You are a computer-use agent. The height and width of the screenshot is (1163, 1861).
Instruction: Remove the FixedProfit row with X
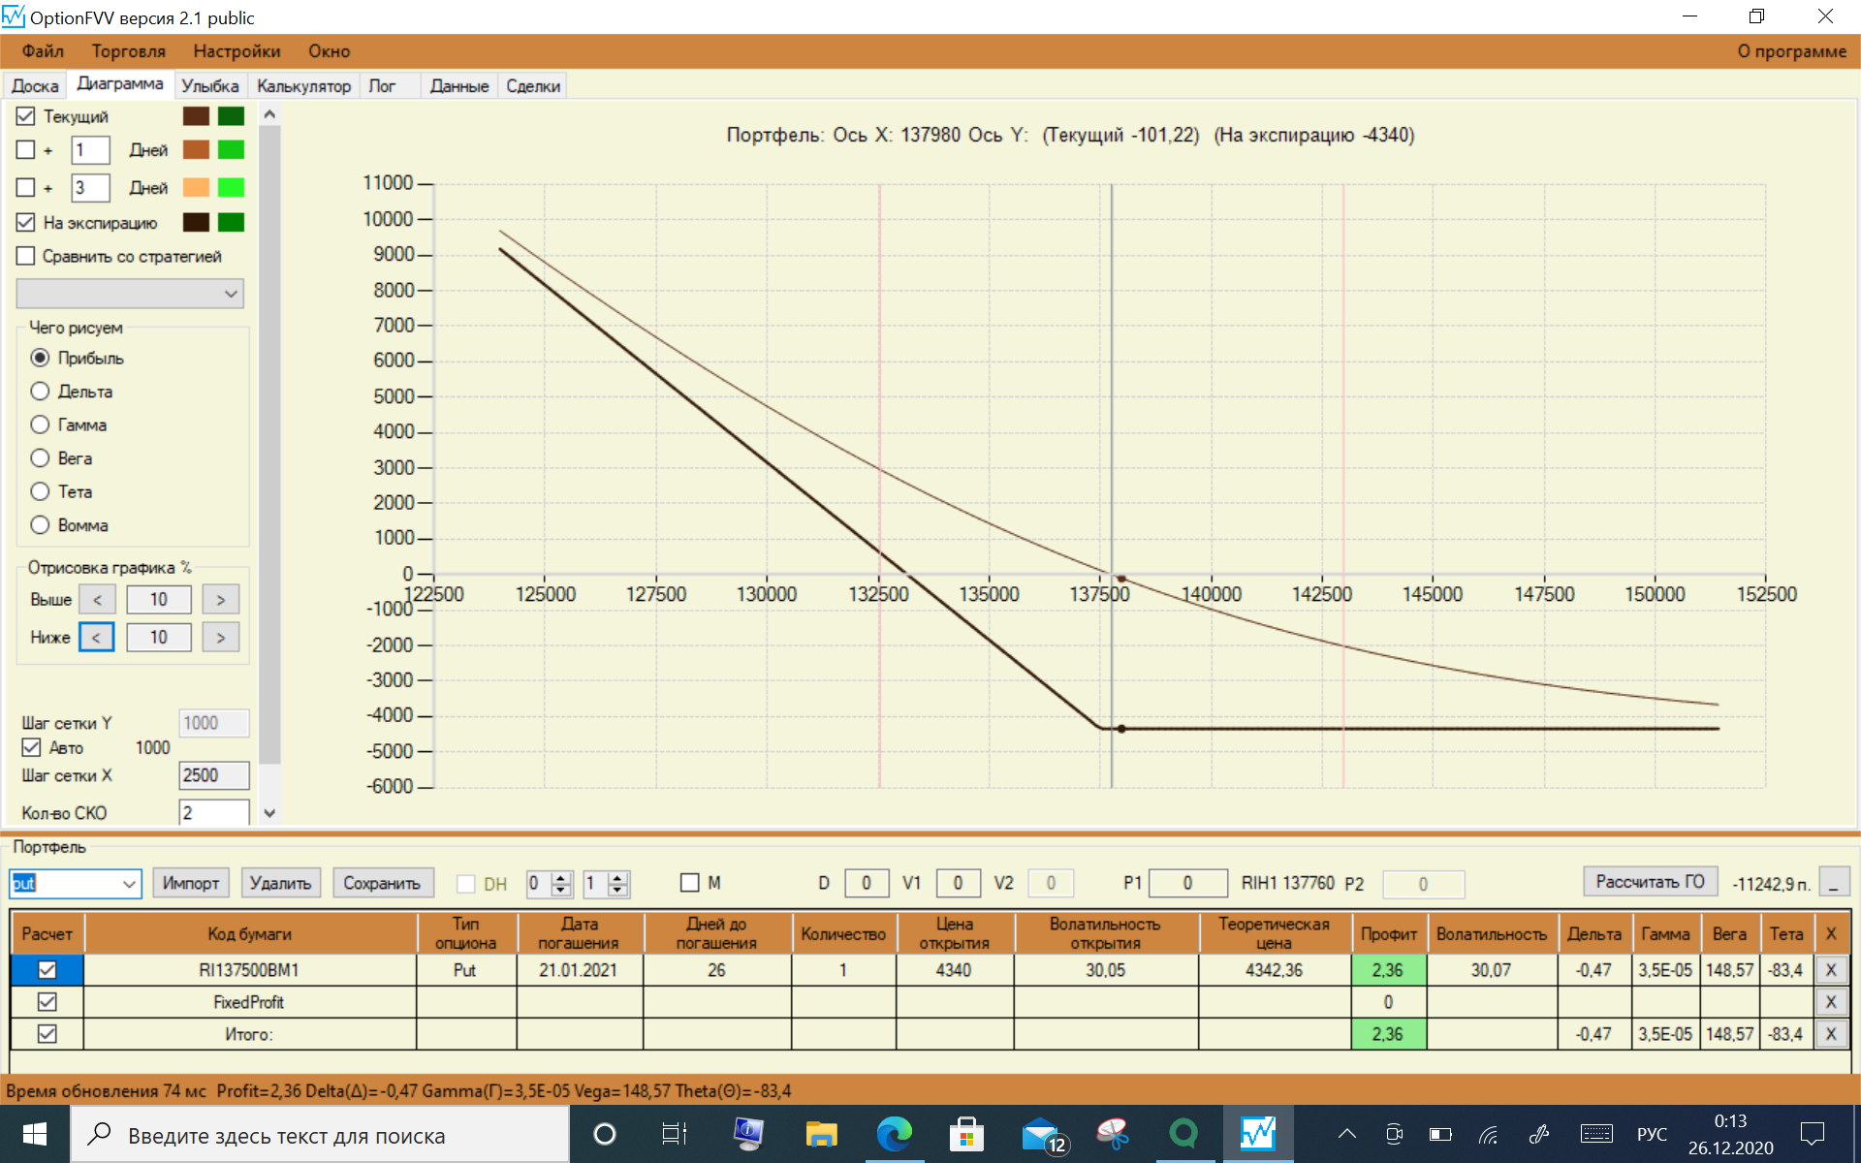pos(1830,1002)
